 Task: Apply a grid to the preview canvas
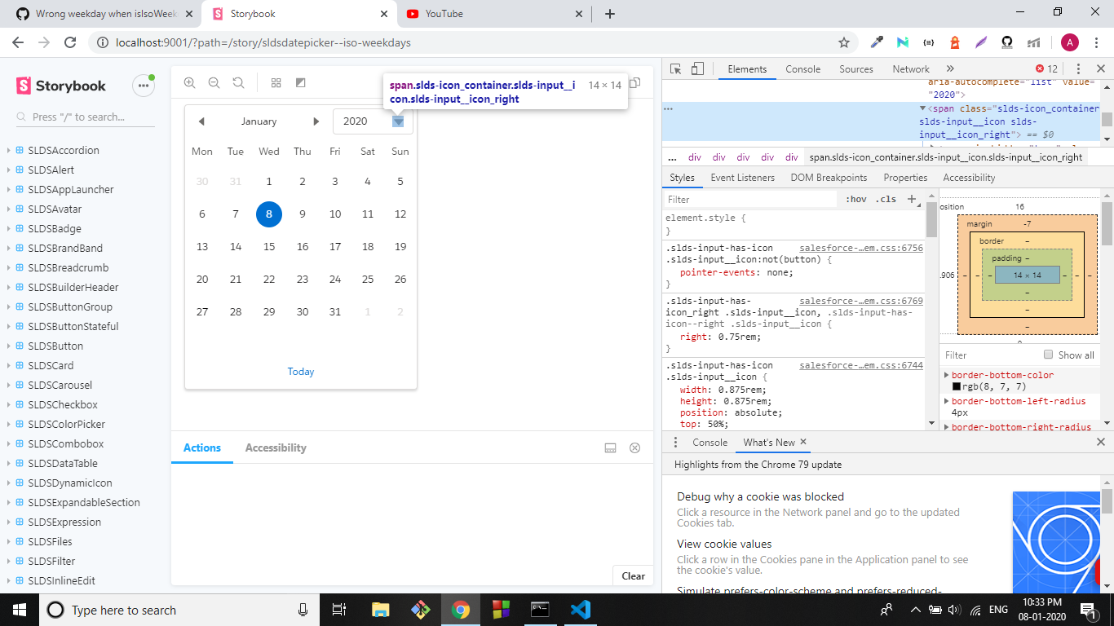point(276,82)
